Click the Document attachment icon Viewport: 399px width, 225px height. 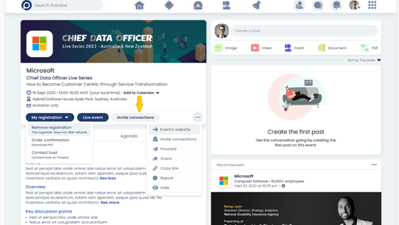coord(322,48)
